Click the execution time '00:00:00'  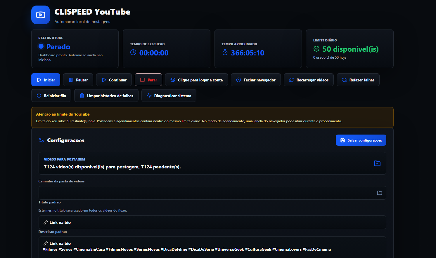(154, 53)
